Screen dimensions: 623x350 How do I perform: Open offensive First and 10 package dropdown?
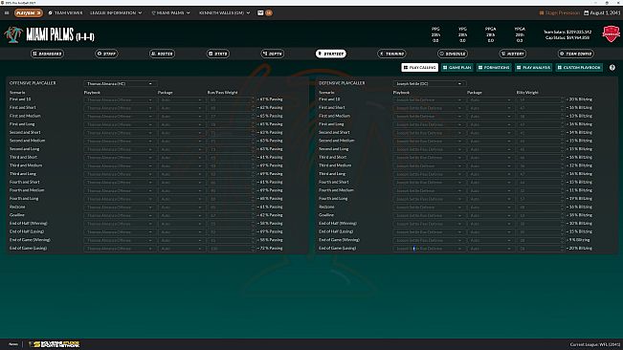(x=181, y=99)
